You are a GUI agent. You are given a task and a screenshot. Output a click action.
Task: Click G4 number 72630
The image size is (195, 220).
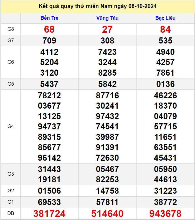click(x=107, y=158)
